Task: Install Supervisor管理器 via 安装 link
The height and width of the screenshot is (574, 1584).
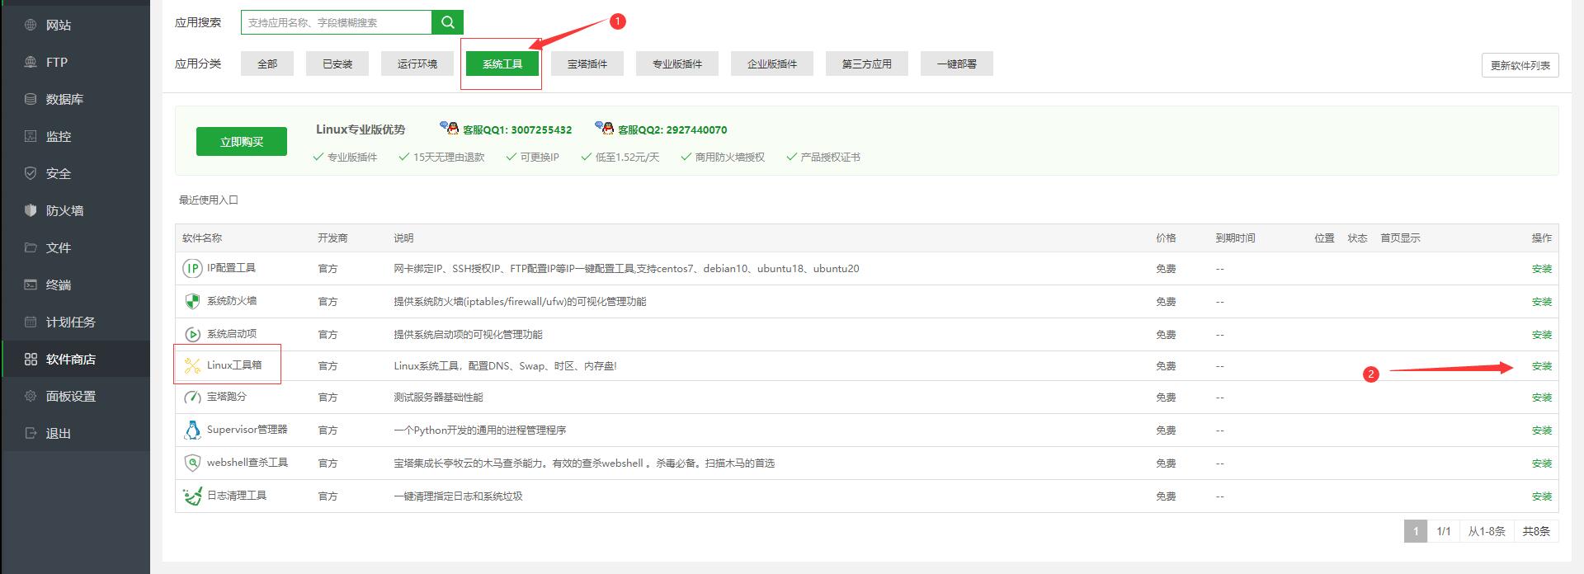Action: point(1542,430)
